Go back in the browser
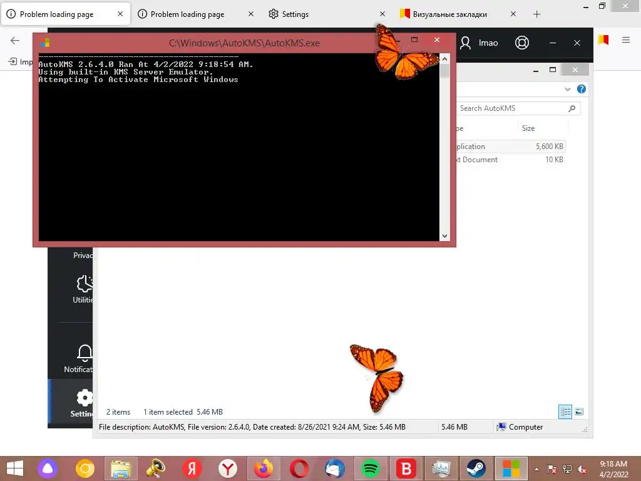This screenshot has height=481, width=641. pyautogui.click(x=15, y=40)
